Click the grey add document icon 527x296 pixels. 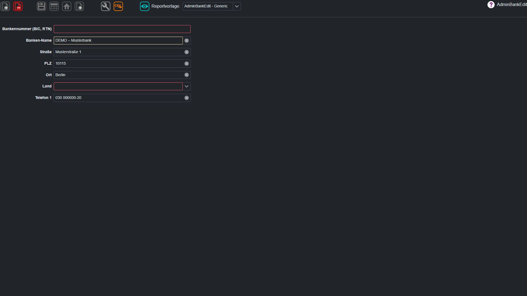(79, 6)
